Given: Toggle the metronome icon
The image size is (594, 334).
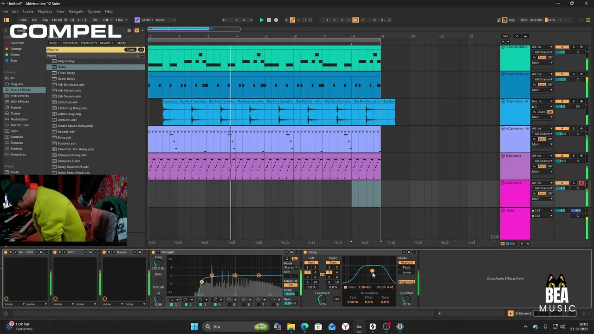Looking at the screenshot, I should [106, 20].
